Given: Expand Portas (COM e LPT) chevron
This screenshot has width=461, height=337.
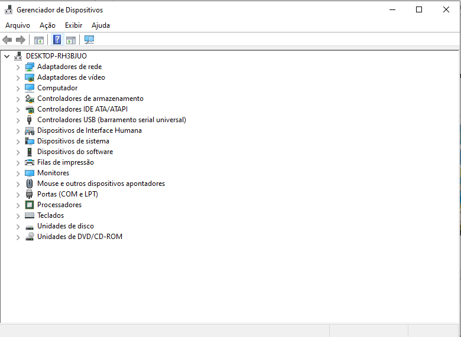Looking at the screenshot, I should (x=18, y=194).
